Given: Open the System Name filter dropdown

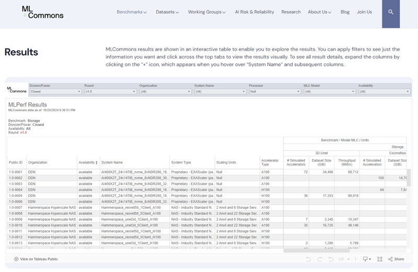Looking at the screenshot, I should 220,91.
